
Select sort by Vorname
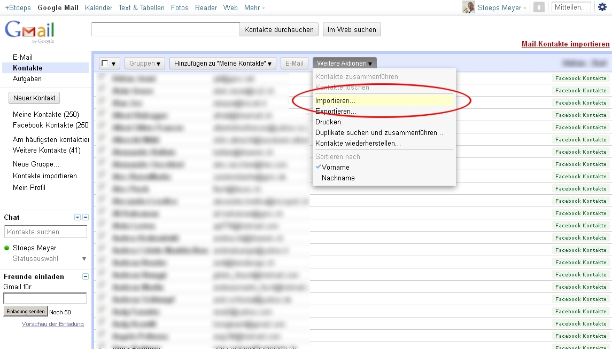[335, 167]
